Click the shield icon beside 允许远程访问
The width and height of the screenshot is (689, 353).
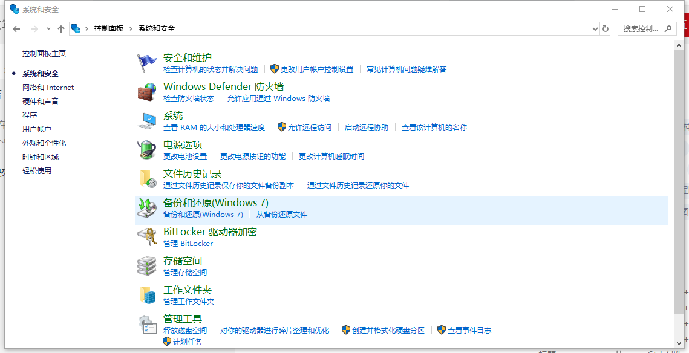pyautogui.click(x=282, y=128)
